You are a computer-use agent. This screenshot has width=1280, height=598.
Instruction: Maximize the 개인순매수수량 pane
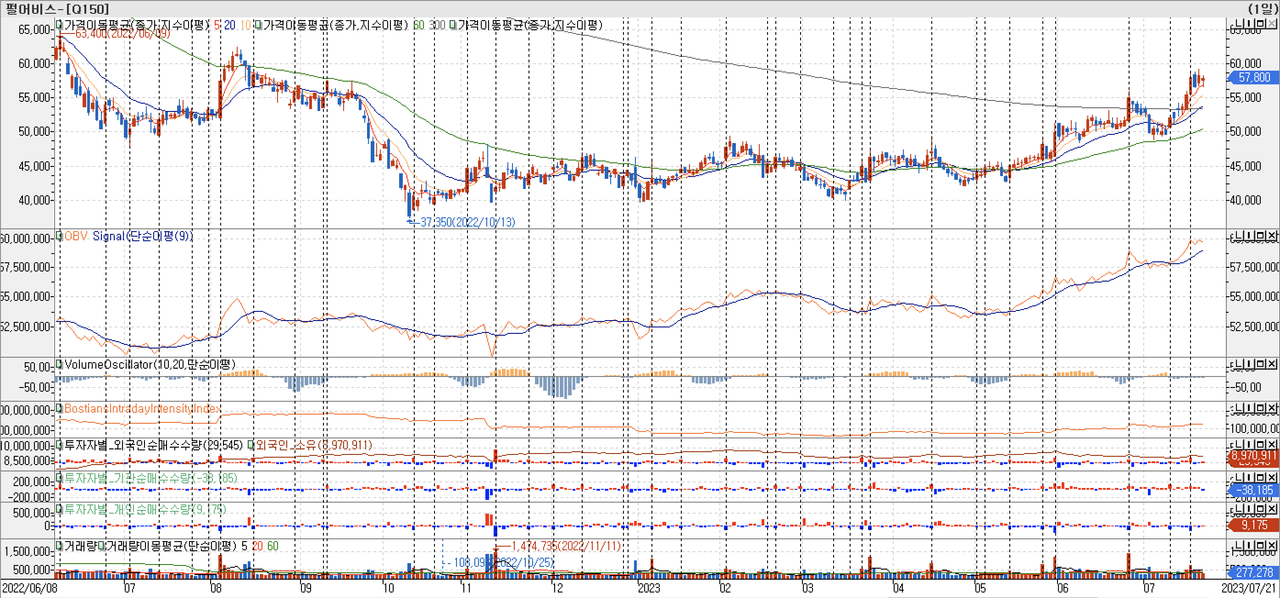pyautogui.click(x=1260, y=509)
